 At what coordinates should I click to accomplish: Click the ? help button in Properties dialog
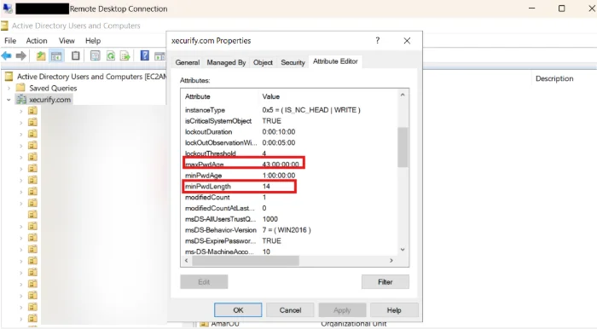tap(377, 40)
